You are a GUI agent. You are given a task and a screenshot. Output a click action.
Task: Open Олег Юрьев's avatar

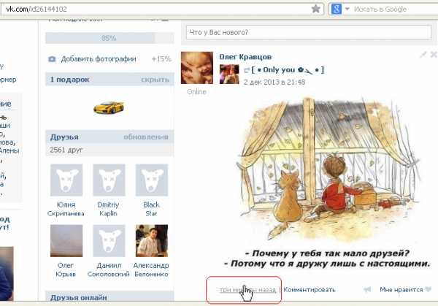pyautogui.click(x=66, y=240)
